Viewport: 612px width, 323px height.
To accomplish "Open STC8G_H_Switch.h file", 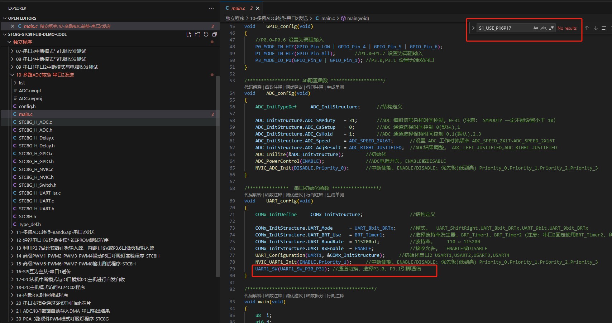I will pos(38,185).
